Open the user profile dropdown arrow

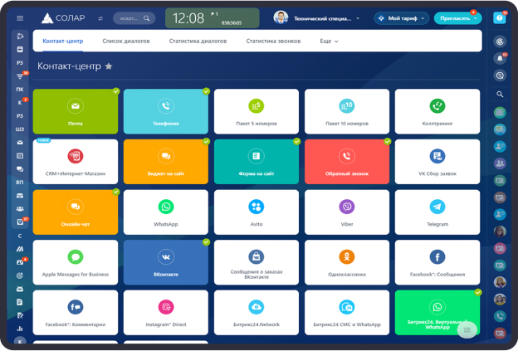point(358,18)
